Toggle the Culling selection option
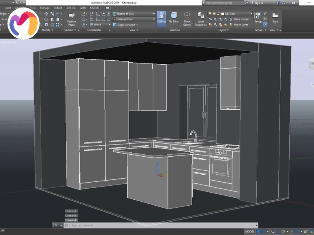Image resolution: width=314 pixels, height=235 pixels. pyautogui.click(x=161, y=18)
